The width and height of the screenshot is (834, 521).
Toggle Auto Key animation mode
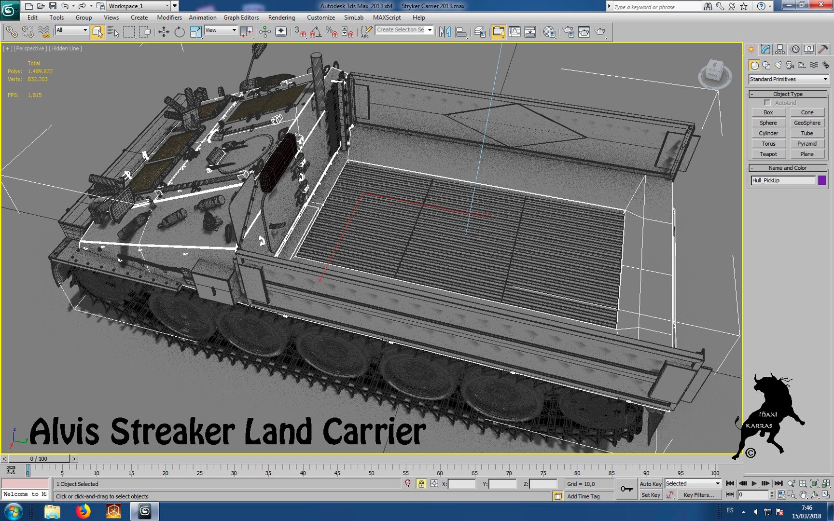coord(650,484)
